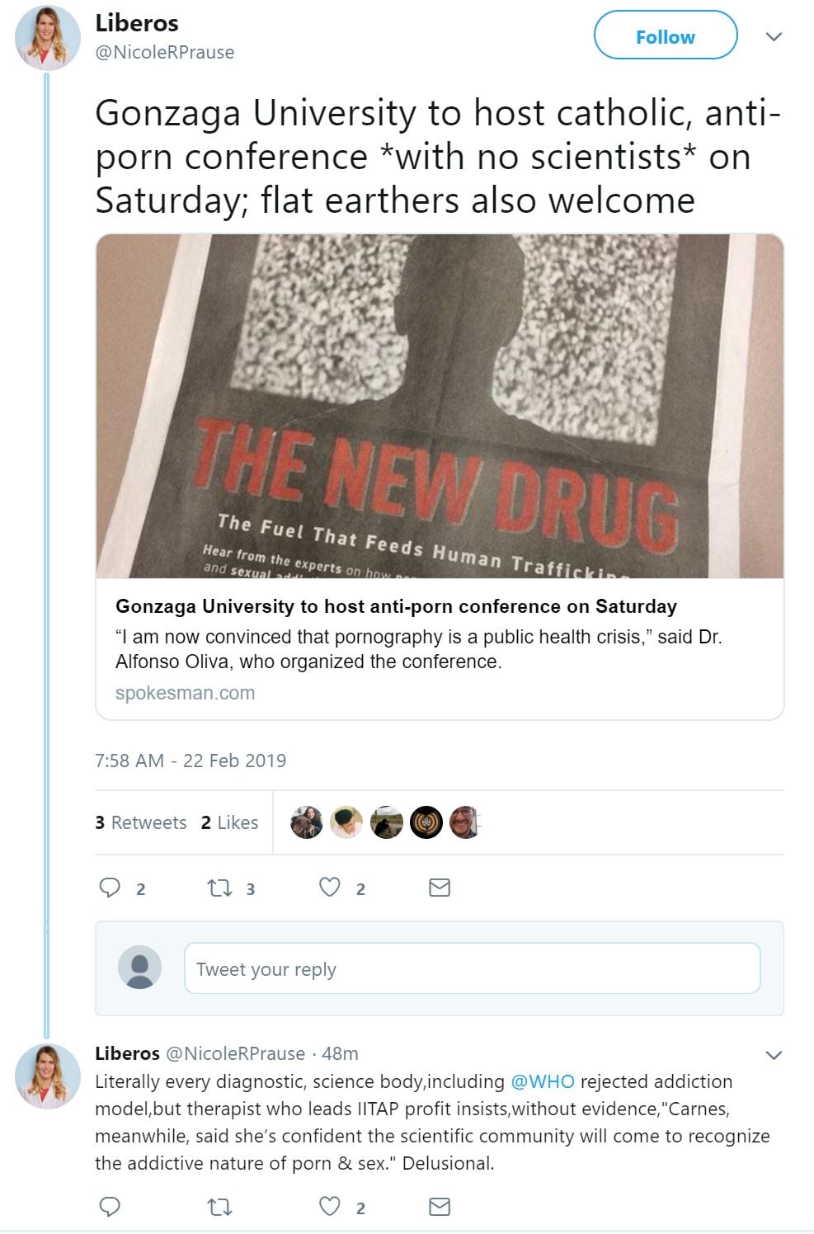Expand follow-up tweet options chevron
This screenshot has width=814, height=1234.
pyautogui.click(x=774, y=1055)
